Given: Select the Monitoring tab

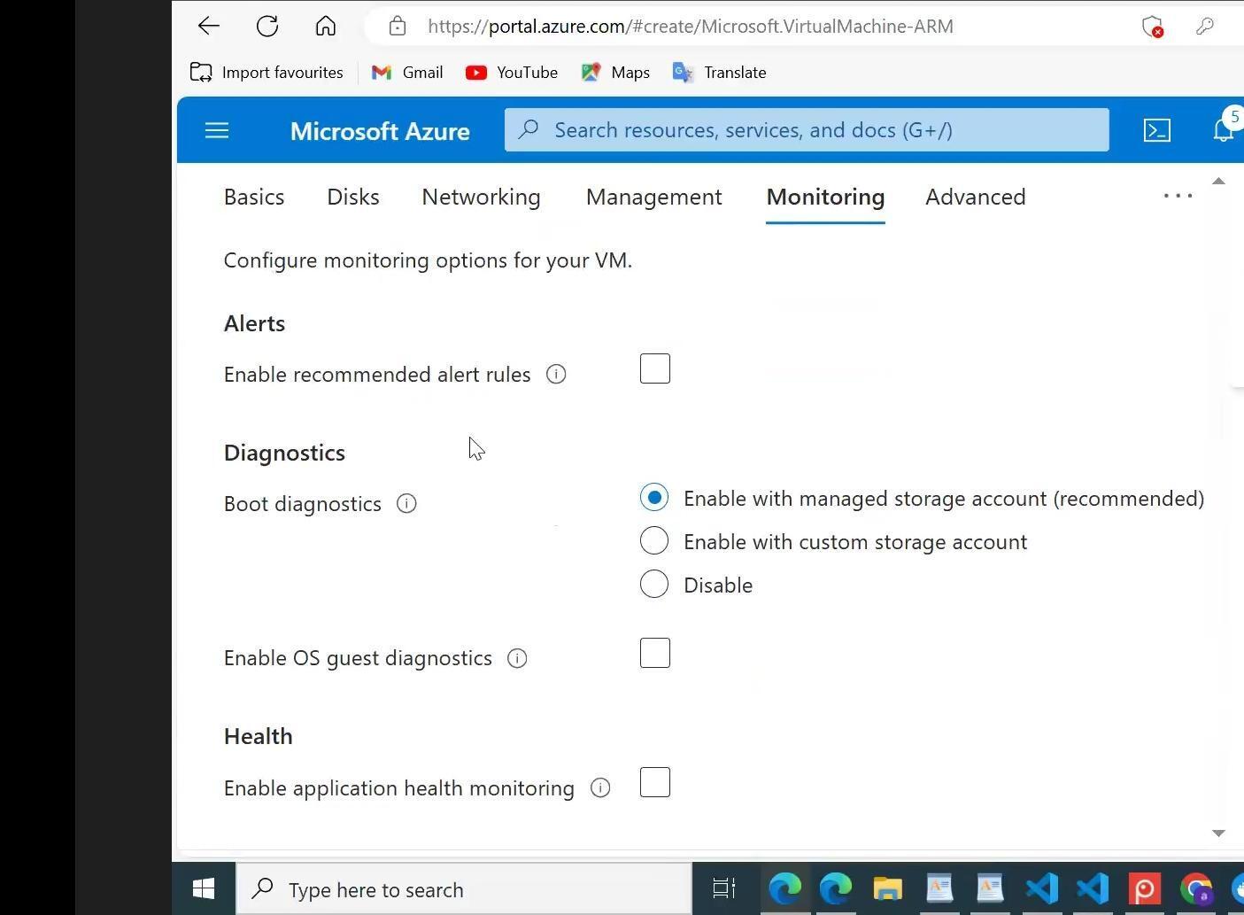Looking at the screenshot, I should (825, 197).
